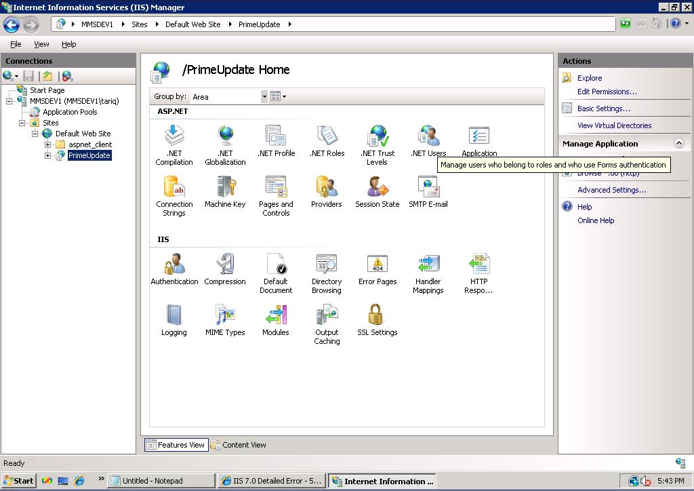Image resolution: width=694 pixels, height=491 pixels.
Task: Click the Up folder icon in Connections toolbar
Action: 47,76
